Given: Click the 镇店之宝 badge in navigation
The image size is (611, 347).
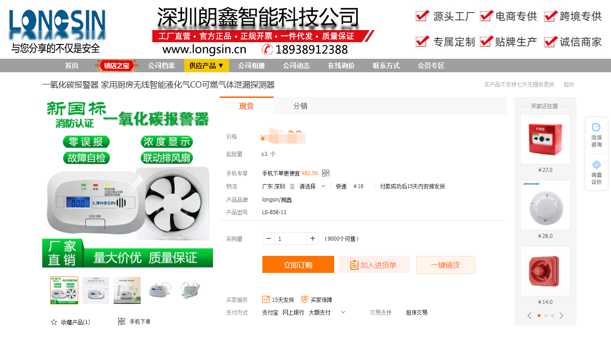Looking at the screenshot, I should pyautogui.click(x=116, y=66).
